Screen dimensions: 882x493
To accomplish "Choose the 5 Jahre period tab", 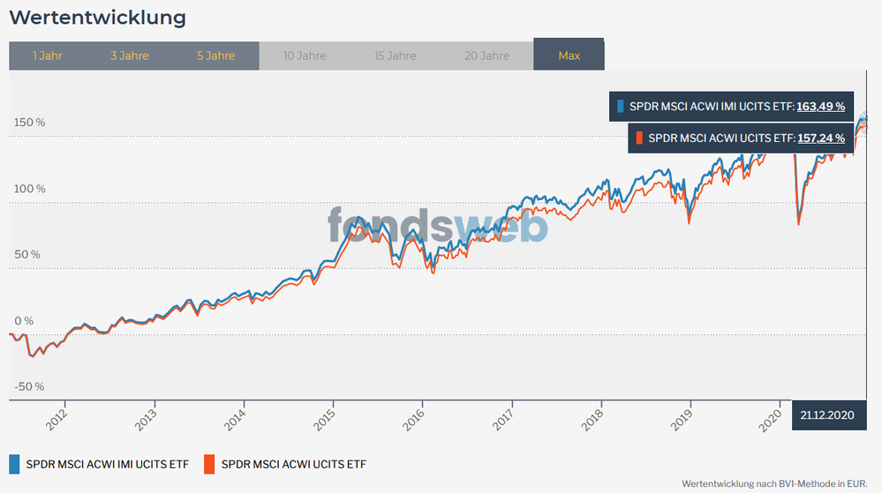I will [216, 56].
